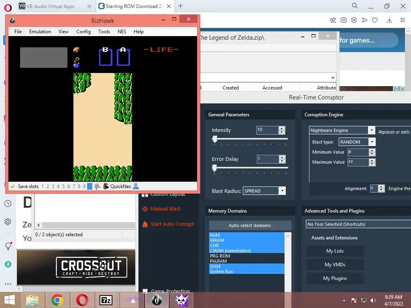Screen dimensions: 411x308
Task: Open My Plugins button
Action: (x=335, y=278)
